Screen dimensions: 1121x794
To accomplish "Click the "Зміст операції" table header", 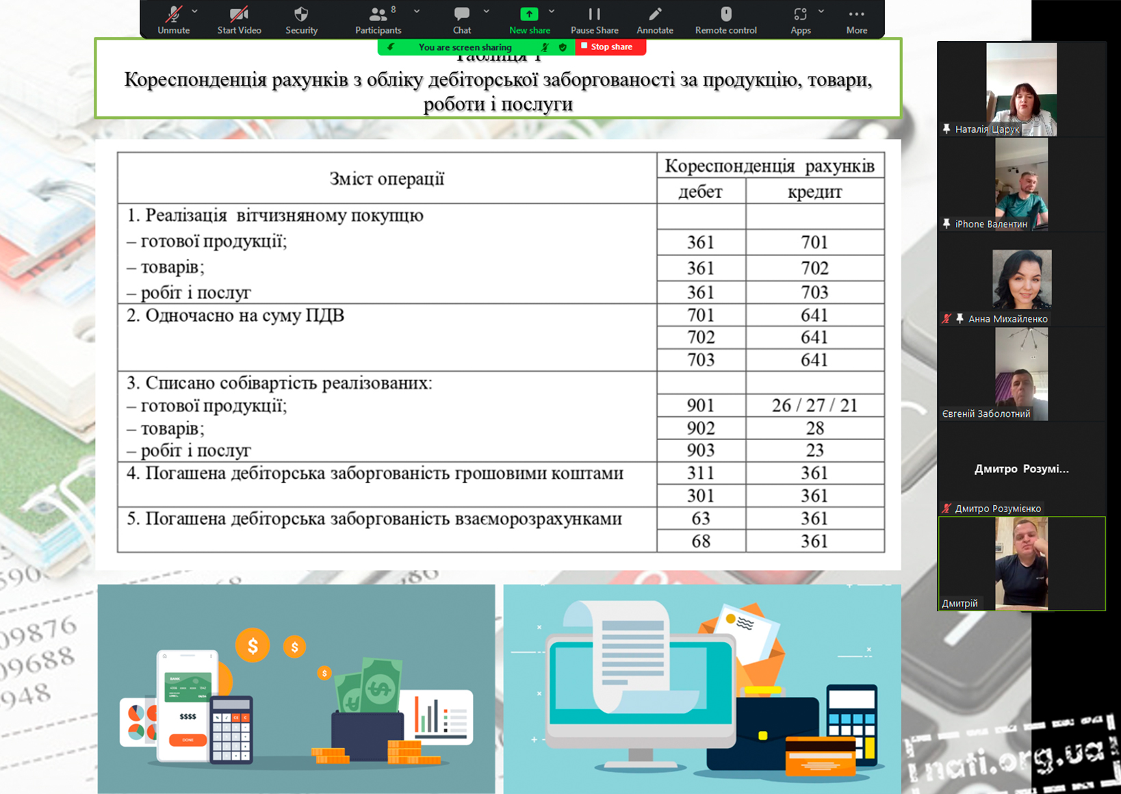I will click(387, 179).
